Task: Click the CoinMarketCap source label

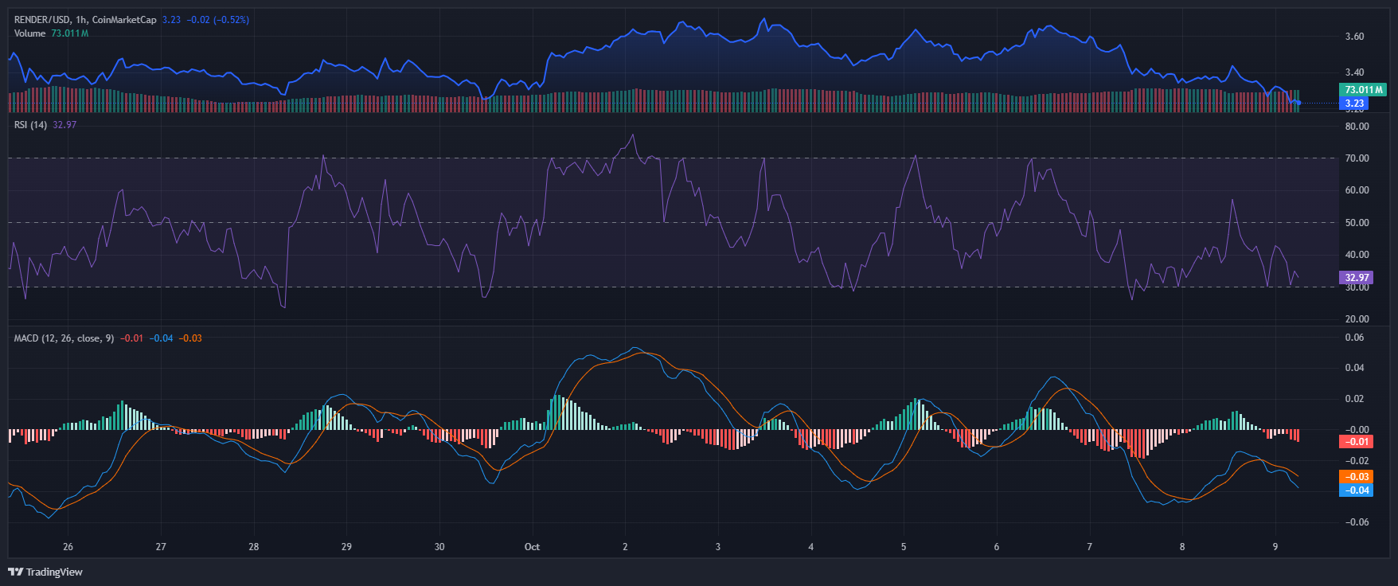Action: 124,20
